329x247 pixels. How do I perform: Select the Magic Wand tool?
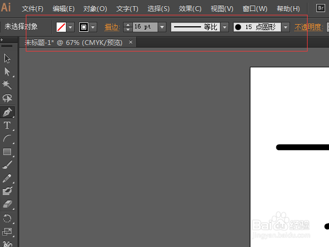point(7,85)
